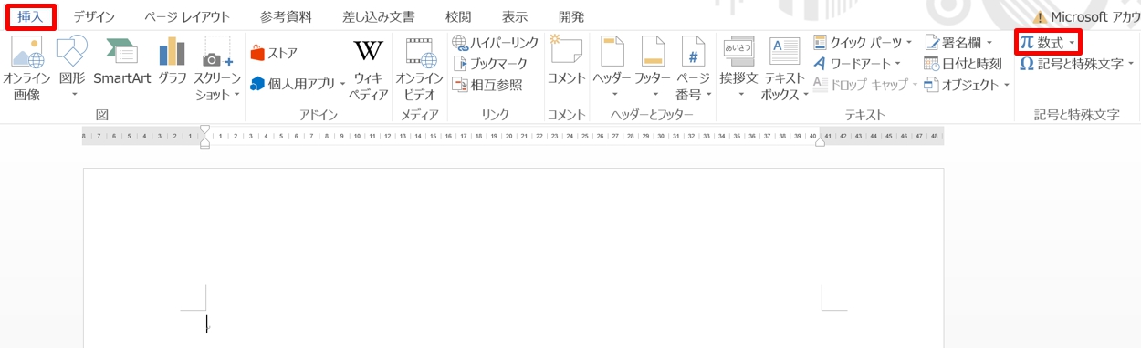Expand the ページ番号 dropdown arrow
The height and width of the screenshot is (348, 1141).
click(707, 94)
